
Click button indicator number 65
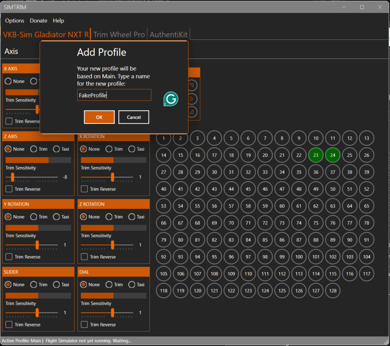point(366,206)
